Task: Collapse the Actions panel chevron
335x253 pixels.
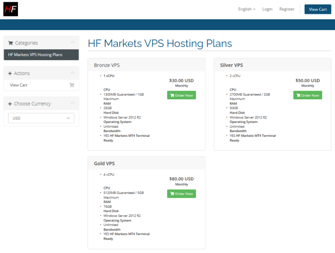Action: click(72, 73)
